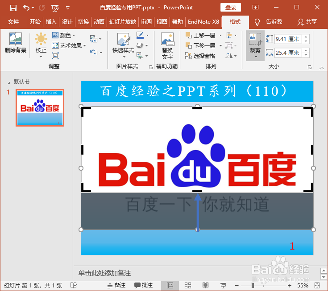The width and height of the screenshot is (328, 291).
Task: Click the zoom slider handle
Action: click(x=253, y=285)
